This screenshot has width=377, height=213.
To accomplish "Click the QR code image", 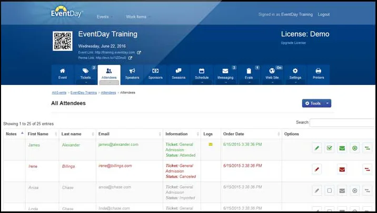I will coord(63,41).
